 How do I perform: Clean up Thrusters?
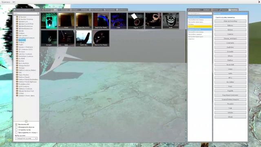click(x=230, y=104)
